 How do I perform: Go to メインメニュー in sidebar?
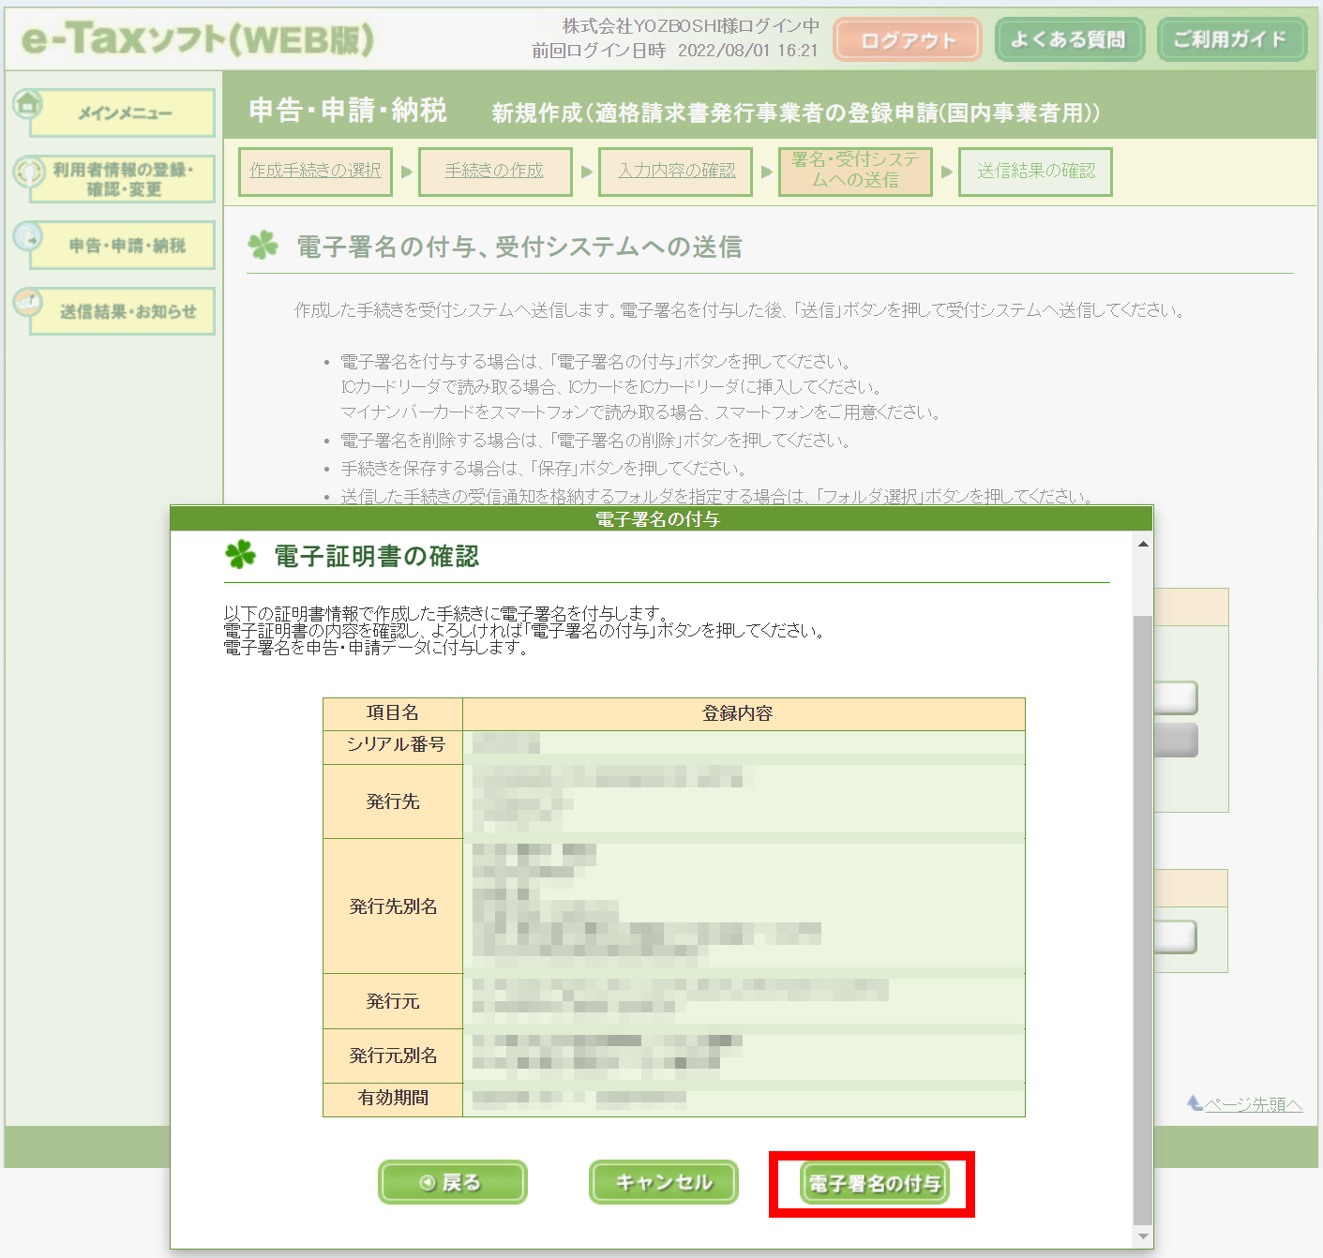[x=124, y=112]
